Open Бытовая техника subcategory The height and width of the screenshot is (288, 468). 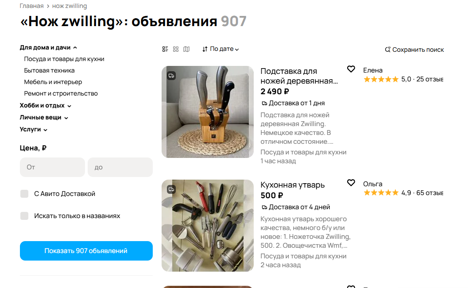click(x=49, y=71)
